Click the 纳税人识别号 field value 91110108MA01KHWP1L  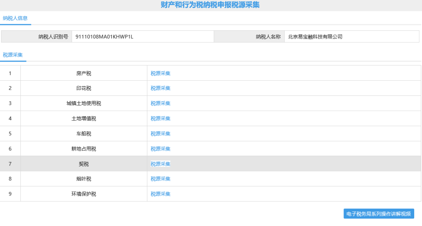click(x=104, y=37)
